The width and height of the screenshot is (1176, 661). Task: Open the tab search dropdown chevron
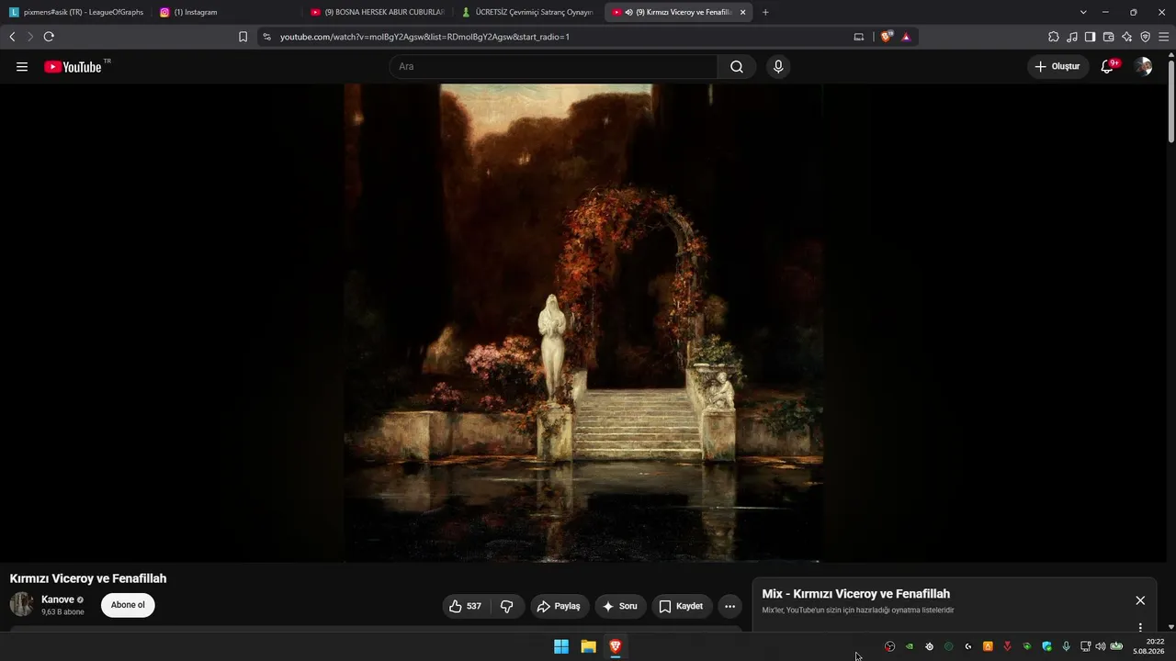coord(1083,12)
